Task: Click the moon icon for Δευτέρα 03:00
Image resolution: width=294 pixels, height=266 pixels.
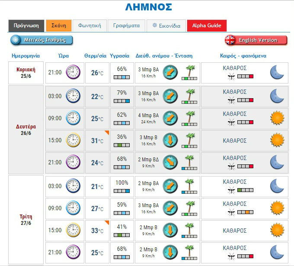Action: (x=277, y=96)
